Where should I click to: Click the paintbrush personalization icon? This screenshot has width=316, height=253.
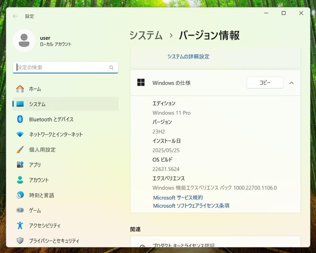[20, 149]
